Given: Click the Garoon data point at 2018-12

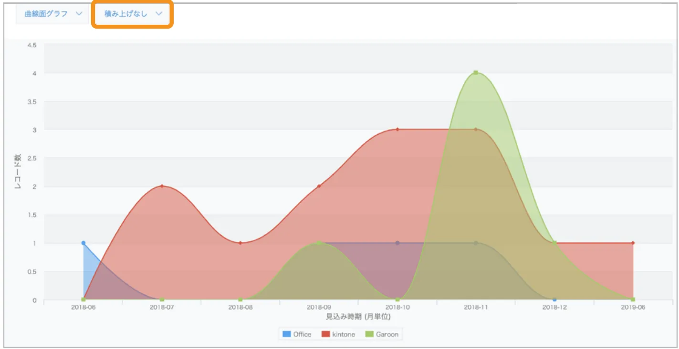Looking at the screenshot, I should click(554, 243).
